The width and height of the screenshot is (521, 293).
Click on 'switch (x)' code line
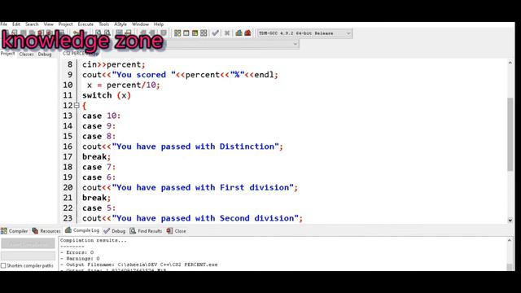pos(107,95)
